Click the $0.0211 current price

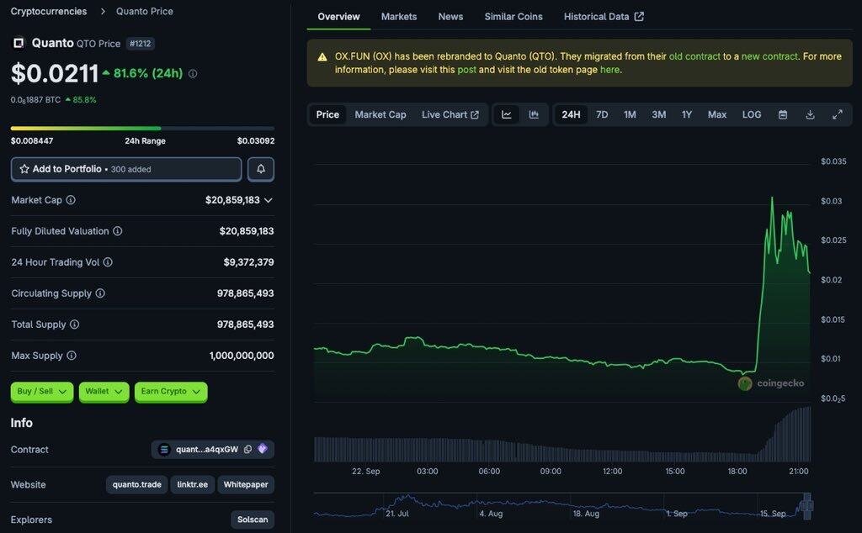tap(55, 73)
